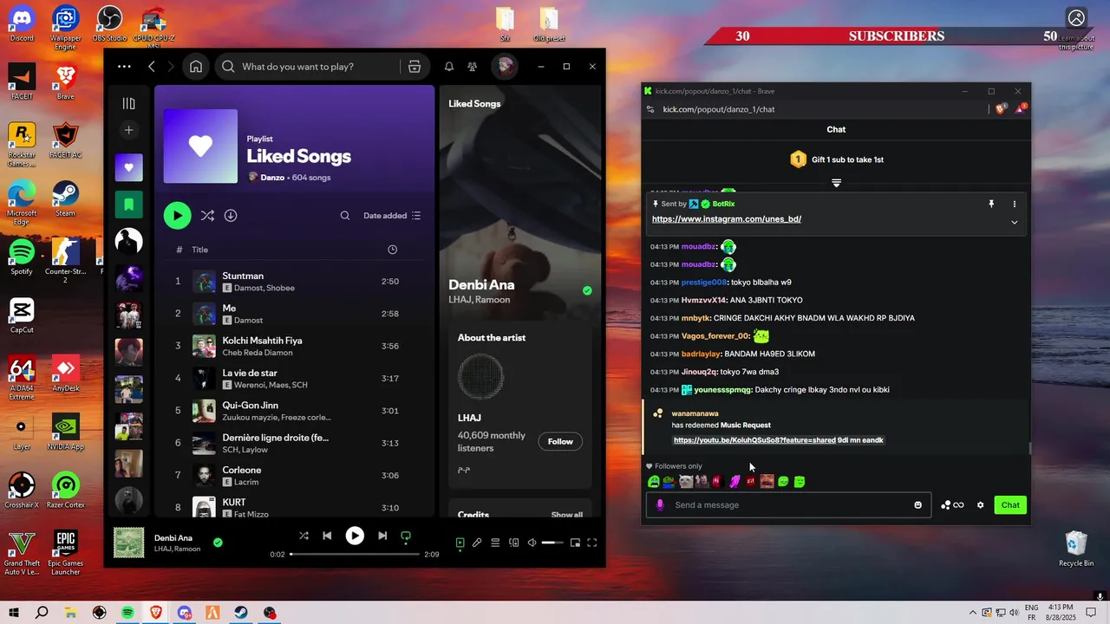Skip to next track
The image size is (1110, 624).
coord(382,536)
